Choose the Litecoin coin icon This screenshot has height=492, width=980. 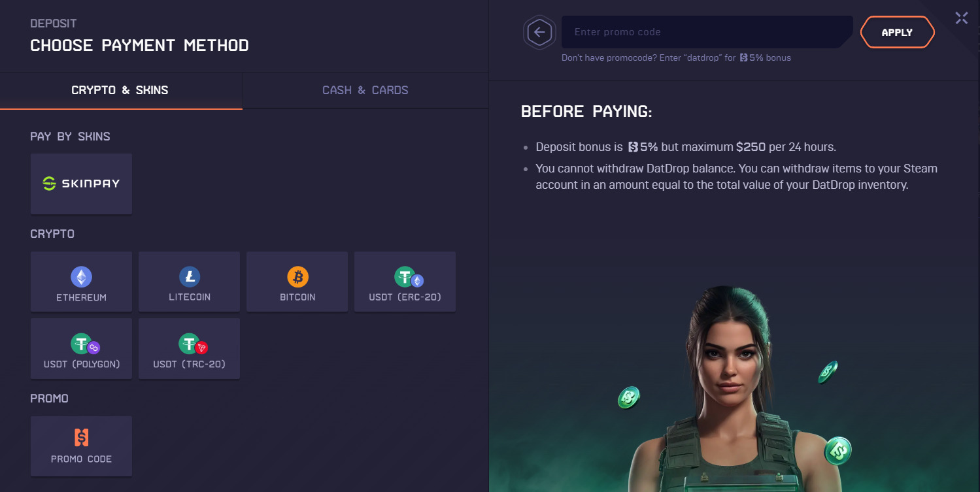pos(190,277)
